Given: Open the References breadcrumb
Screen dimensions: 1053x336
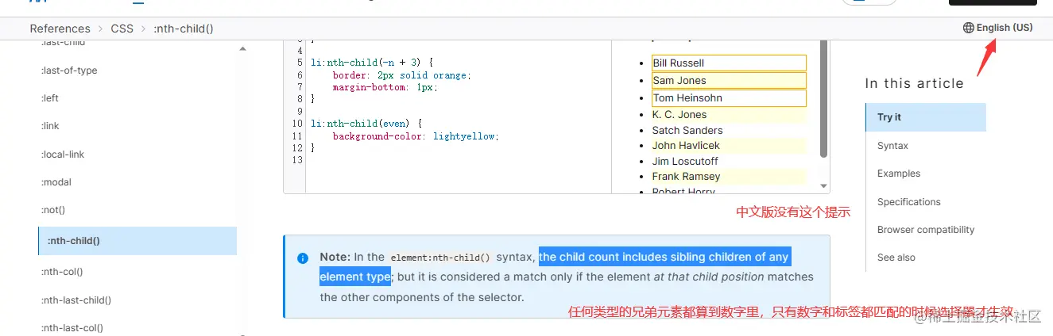Looking at the screenshot, I should [60, 29].
